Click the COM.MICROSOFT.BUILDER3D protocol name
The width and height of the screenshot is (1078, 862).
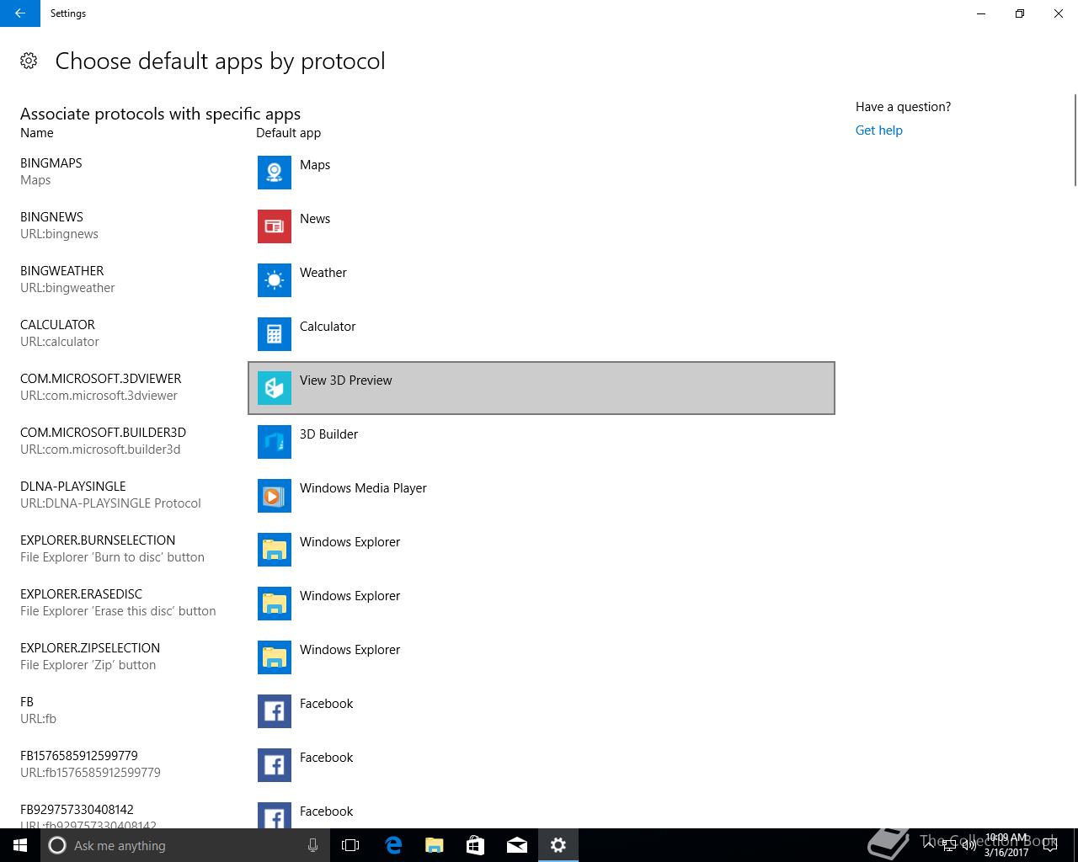103,433
